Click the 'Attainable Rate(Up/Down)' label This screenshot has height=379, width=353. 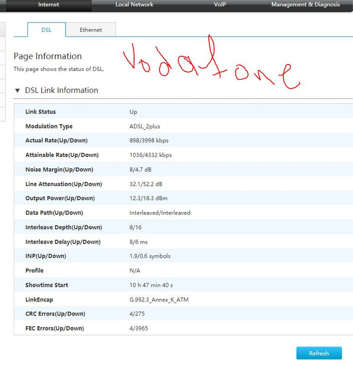(x=62, y=155)
